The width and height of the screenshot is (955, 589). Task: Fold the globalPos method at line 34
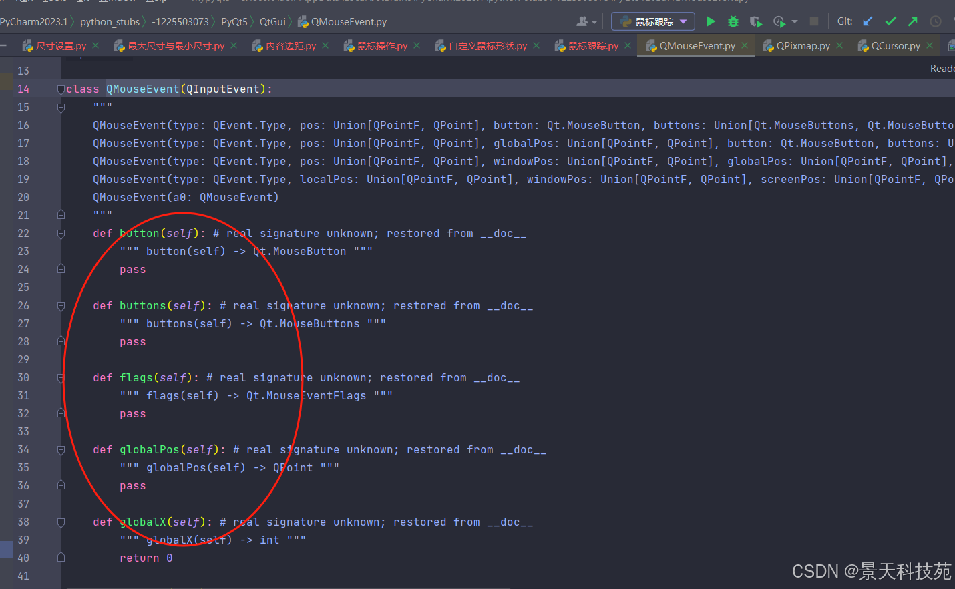61,450
